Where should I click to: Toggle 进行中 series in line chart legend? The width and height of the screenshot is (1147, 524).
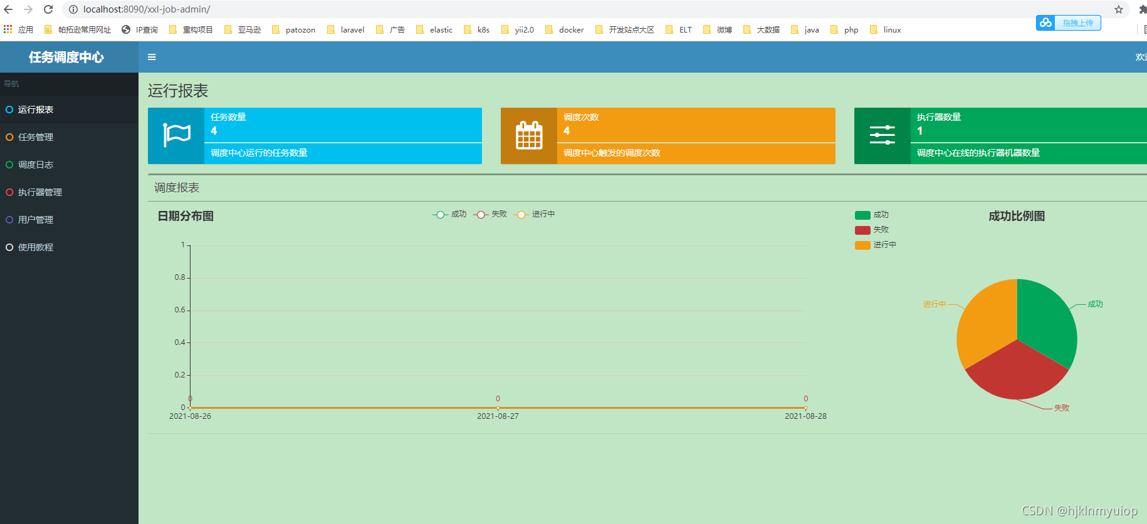(535, 214)
